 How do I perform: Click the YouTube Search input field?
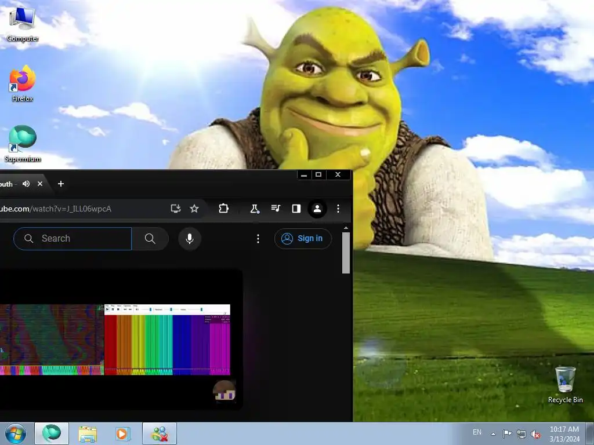pyautogui.click(x=73, y=238)
